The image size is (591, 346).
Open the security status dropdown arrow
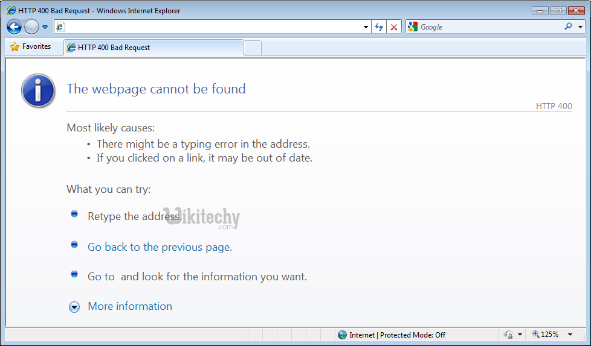coord(520,335)
